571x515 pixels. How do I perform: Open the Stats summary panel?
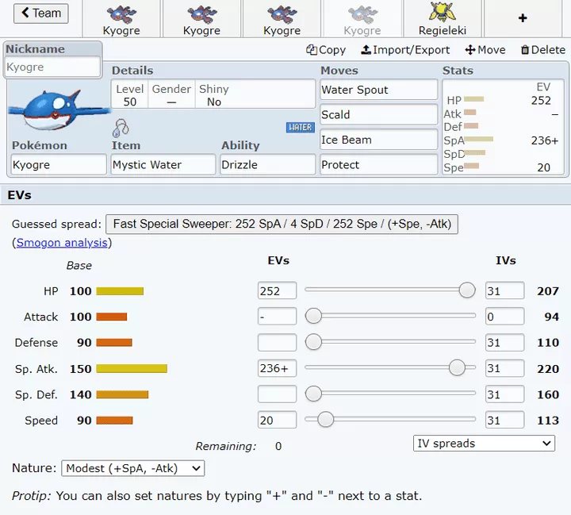503,127
